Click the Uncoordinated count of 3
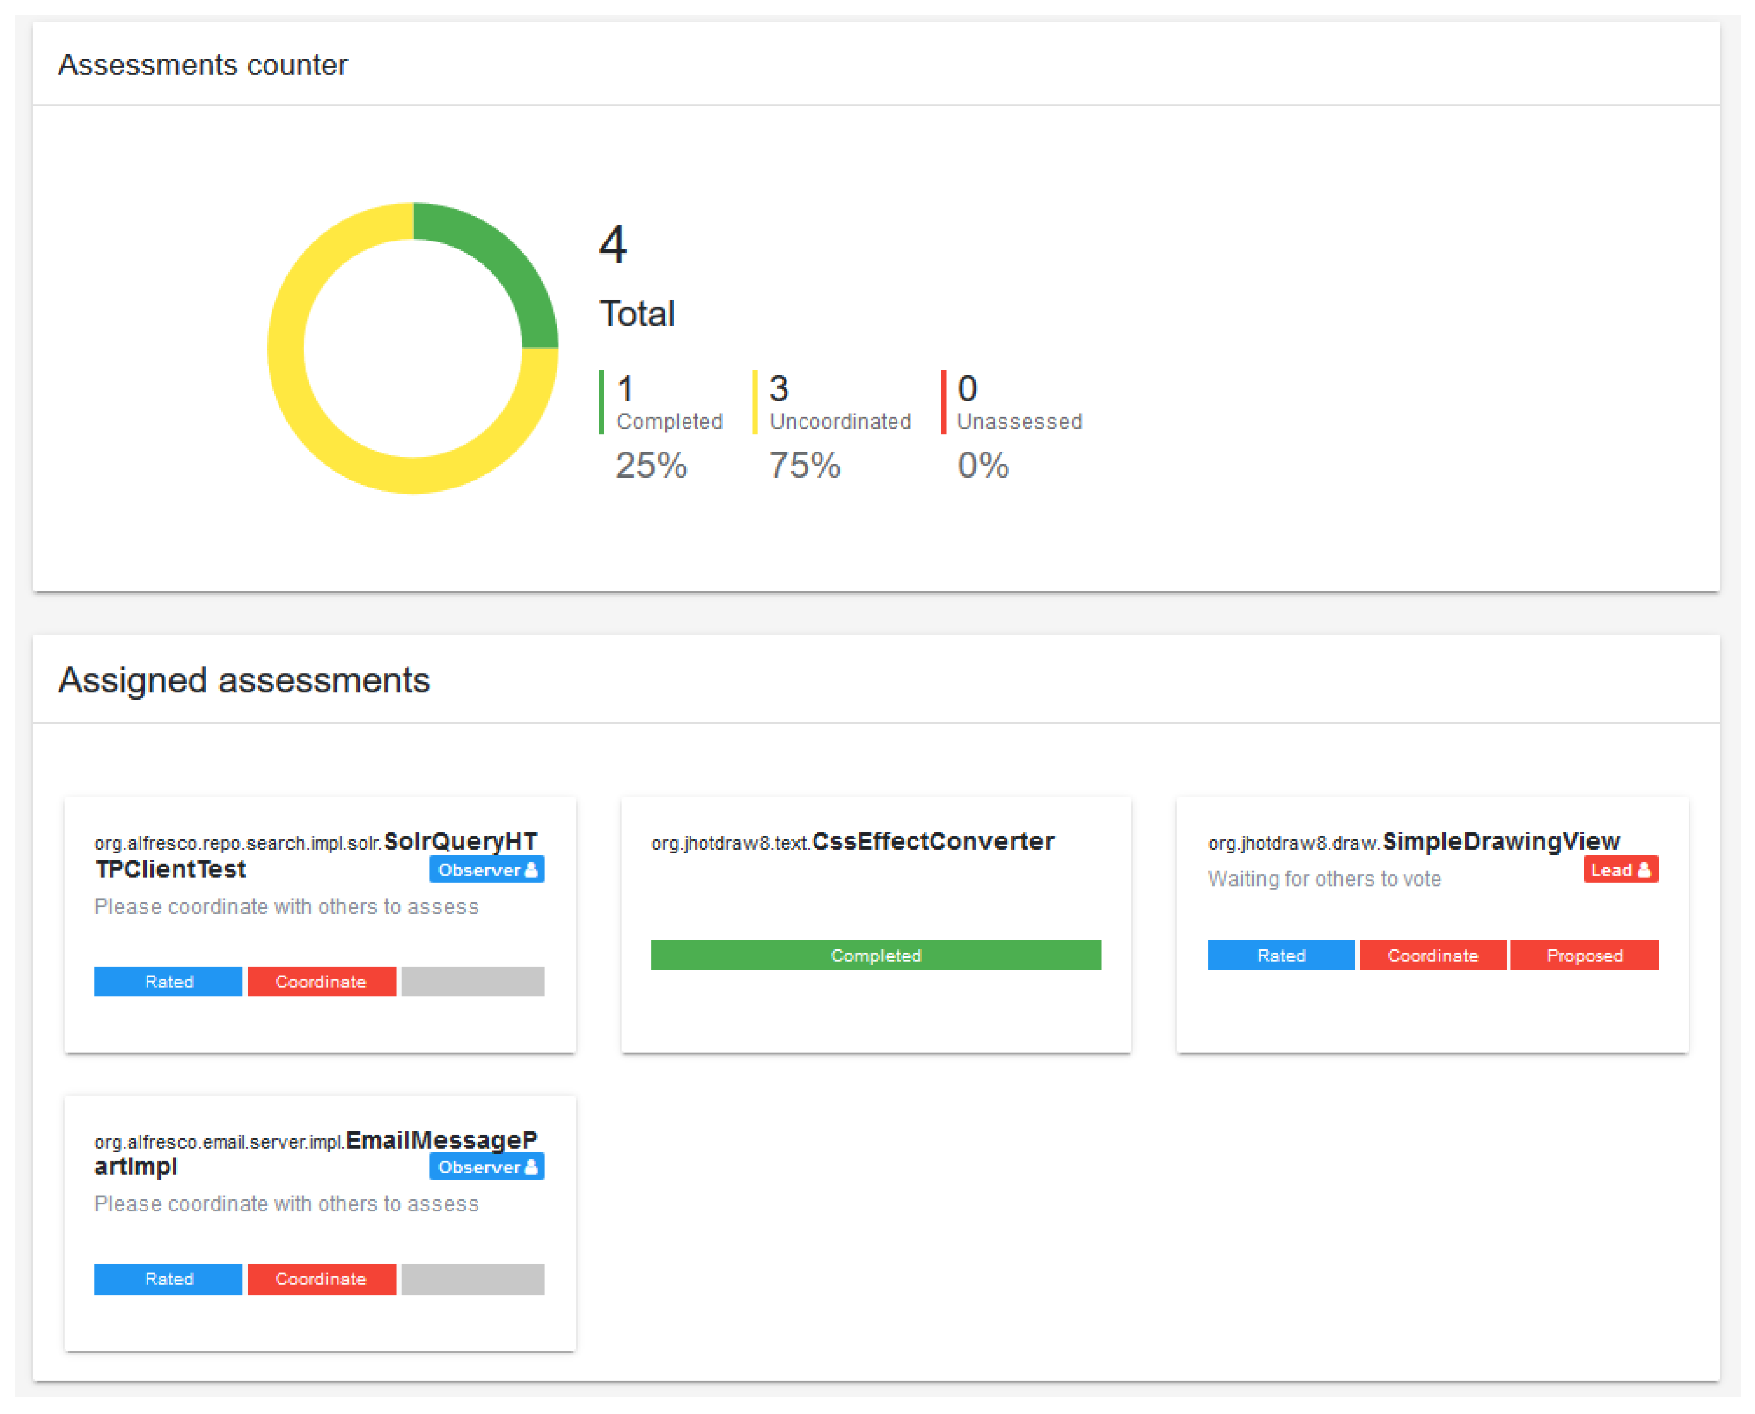 coord(778,388)
